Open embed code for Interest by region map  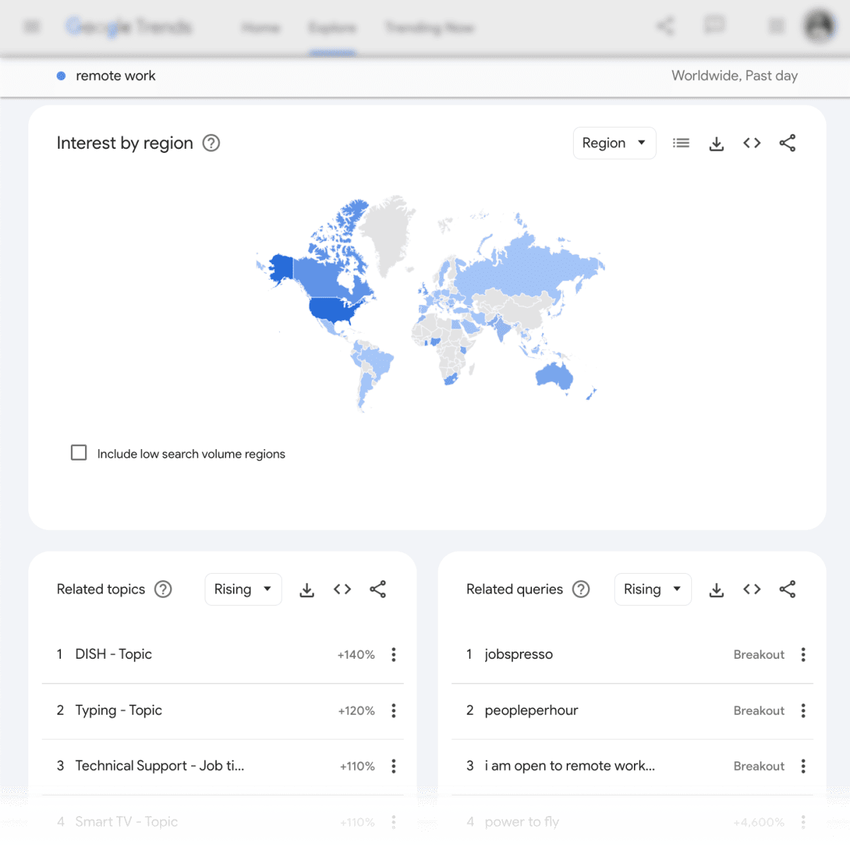point(752,143)
